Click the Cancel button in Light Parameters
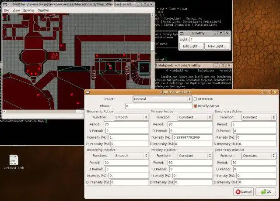280x201 pixels. (x=243, y=192)
